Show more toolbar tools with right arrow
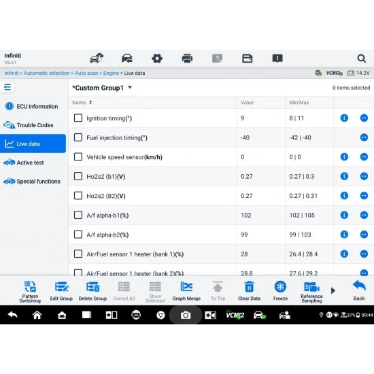The width and height of the screenshot is (374, 374). coord(333,290)
